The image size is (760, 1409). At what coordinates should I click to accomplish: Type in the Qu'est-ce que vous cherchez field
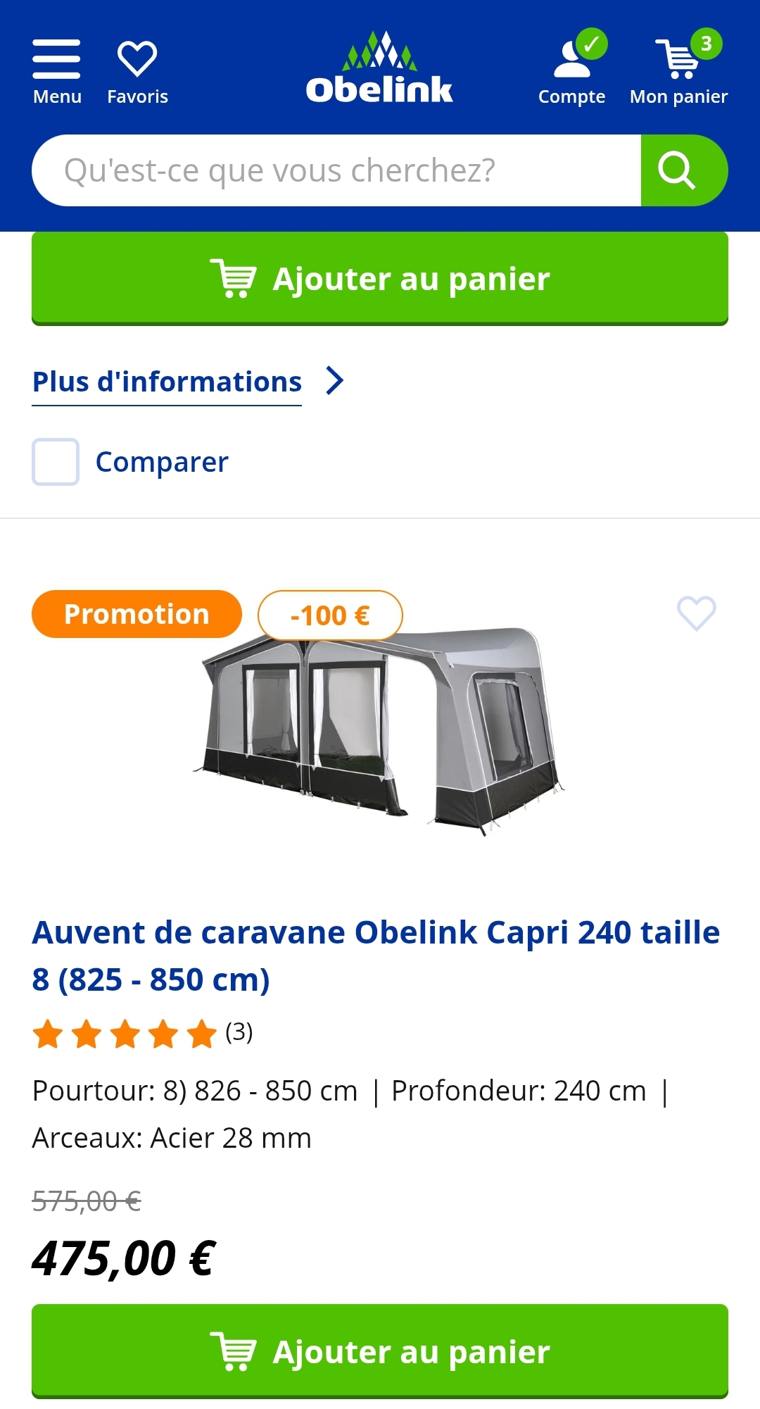coord(338,170)
